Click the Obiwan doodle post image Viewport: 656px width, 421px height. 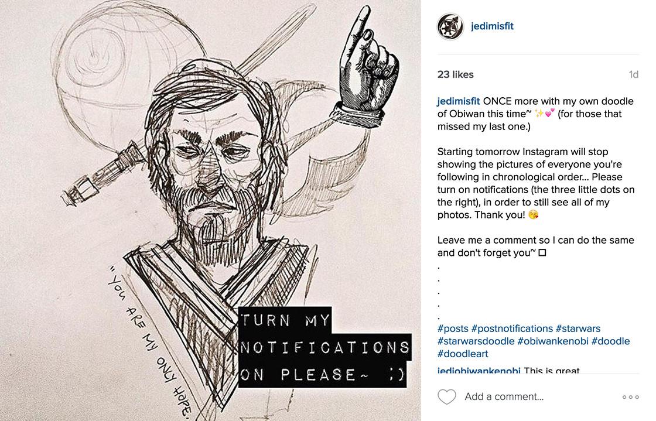click(x=210, y=210)
